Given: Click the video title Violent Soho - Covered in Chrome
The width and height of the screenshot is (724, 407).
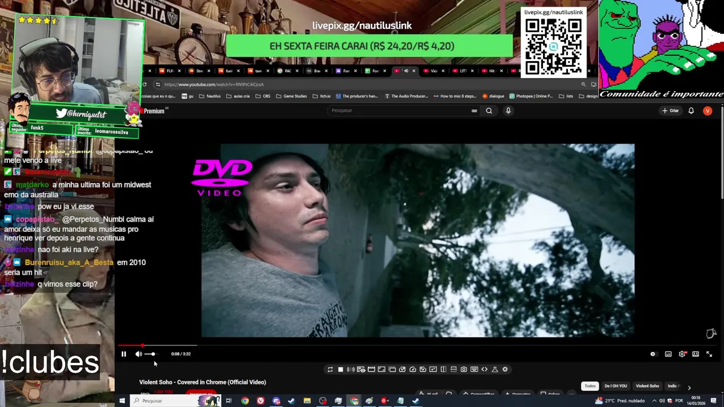Looking at the screenshot, I should 202,382.
